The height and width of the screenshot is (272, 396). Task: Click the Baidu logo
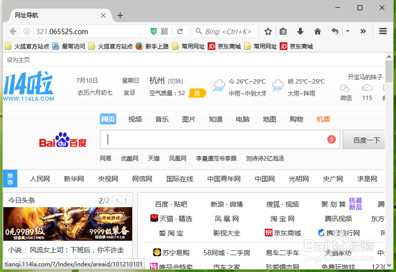[62, 140]
